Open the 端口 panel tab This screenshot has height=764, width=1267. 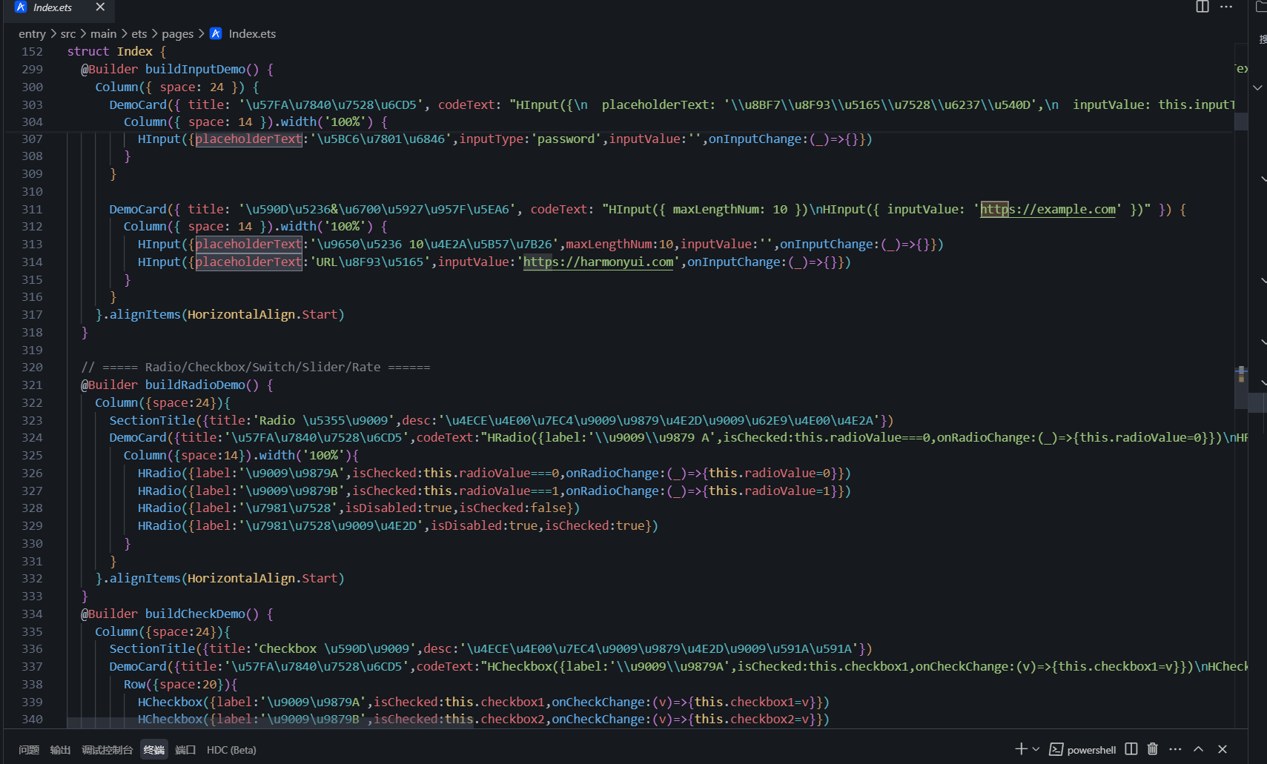[185, 750]
